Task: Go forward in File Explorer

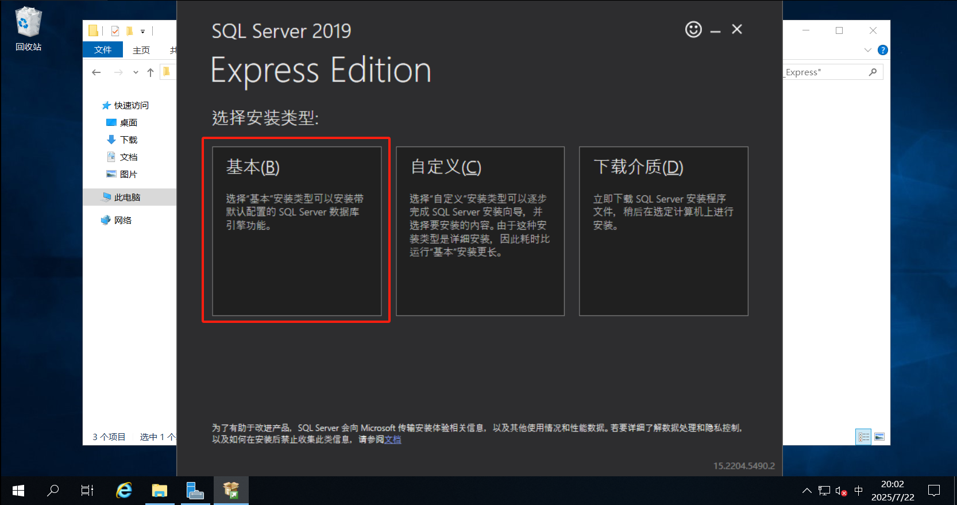Action: [118, 72]
